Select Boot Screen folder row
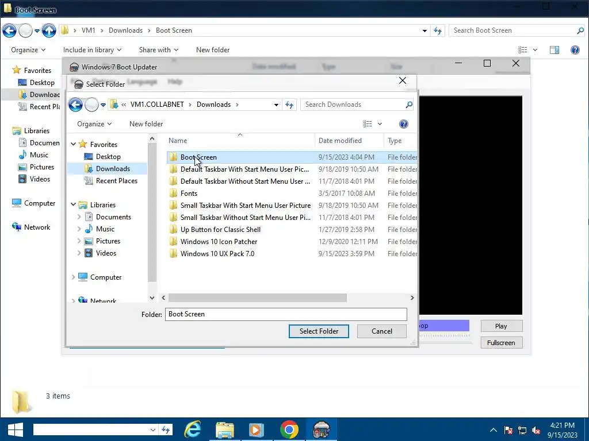 click(x=292, y=157)
